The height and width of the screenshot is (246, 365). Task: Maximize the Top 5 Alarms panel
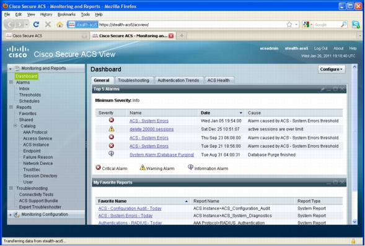coord(335,89)
